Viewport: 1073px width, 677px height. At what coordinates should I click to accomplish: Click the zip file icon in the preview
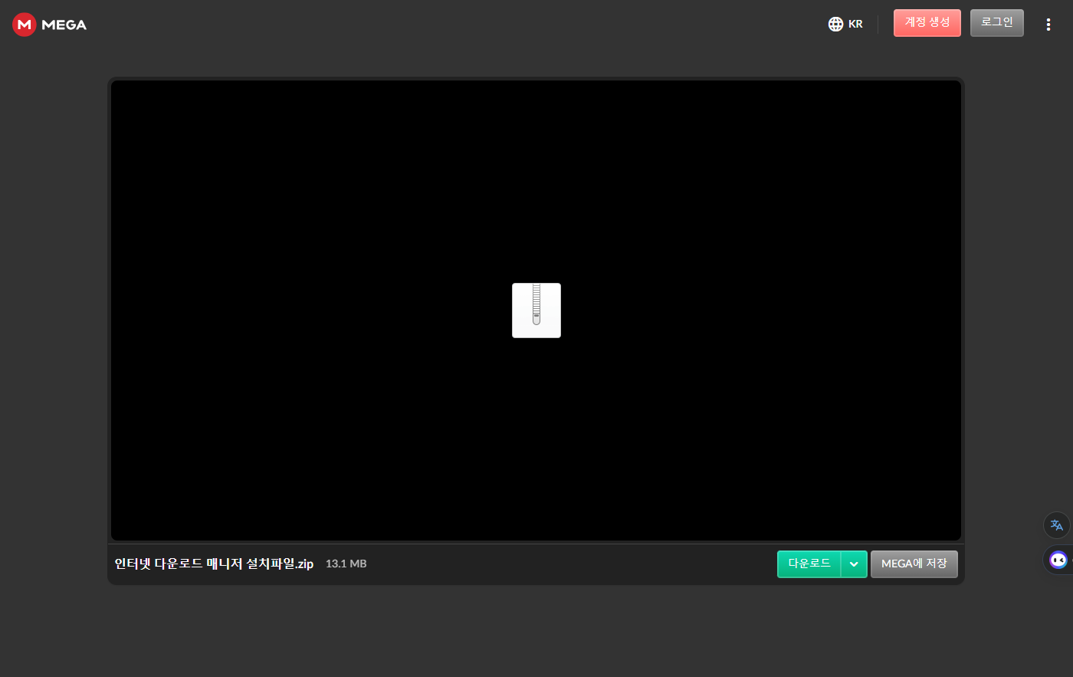point(536,311)
